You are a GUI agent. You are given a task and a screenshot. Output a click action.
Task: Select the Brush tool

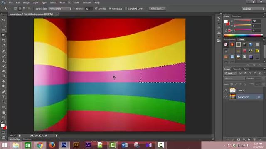4,56
